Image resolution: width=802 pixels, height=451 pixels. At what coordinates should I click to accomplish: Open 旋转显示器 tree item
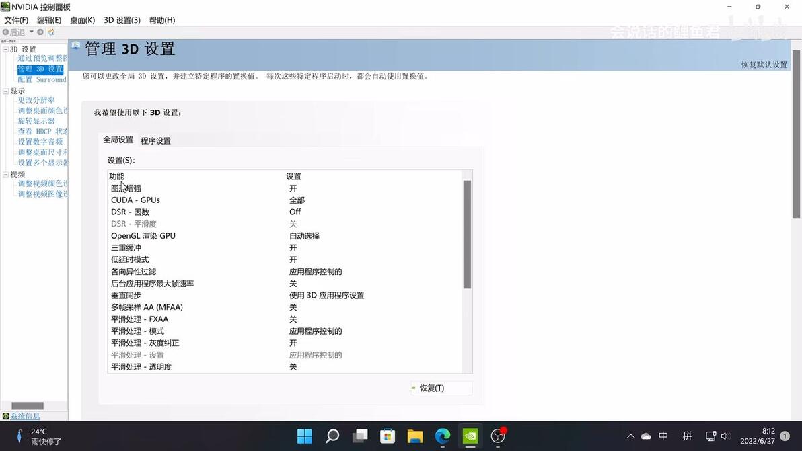pos(36,121)
